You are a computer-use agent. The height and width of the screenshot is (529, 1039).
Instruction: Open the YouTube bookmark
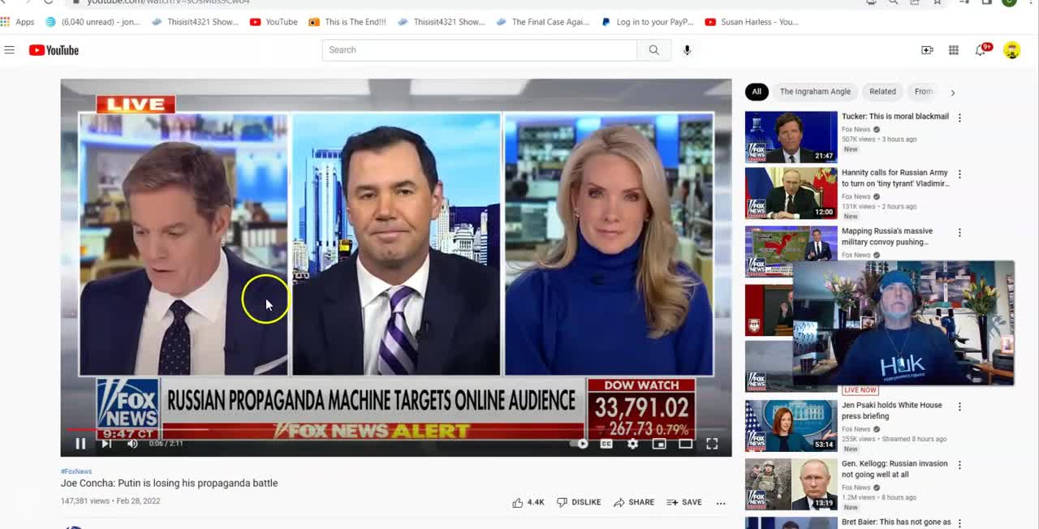274,22
